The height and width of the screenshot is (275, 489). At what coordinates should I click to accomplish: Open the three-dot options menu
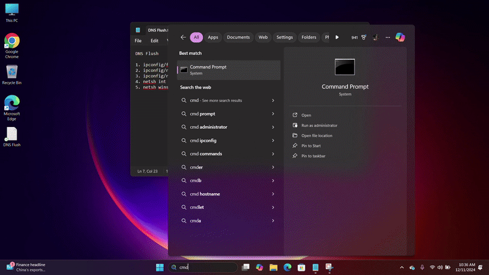(388, 37)
